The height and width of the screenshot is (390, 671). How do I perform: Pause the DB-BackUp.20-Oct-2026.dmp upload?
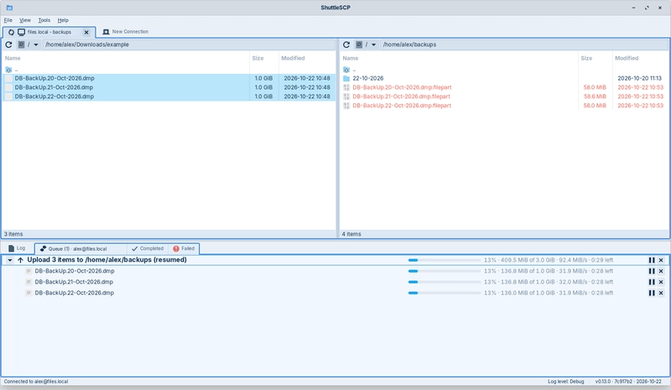point(652,271)
